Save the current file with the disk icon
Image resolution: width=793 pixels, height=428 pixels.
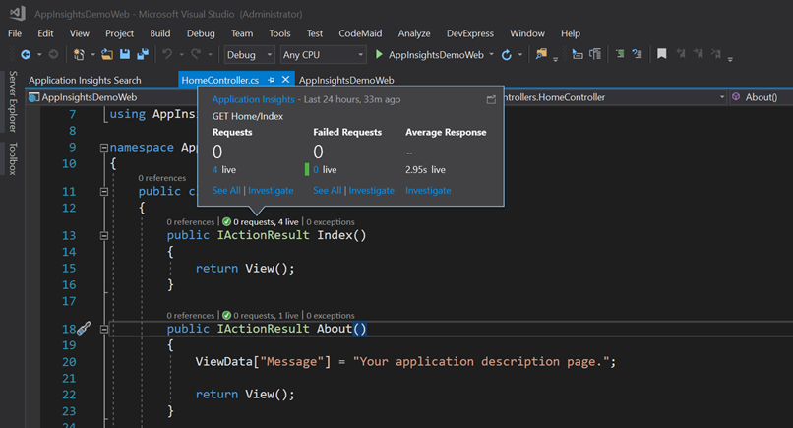coord(124,54)
